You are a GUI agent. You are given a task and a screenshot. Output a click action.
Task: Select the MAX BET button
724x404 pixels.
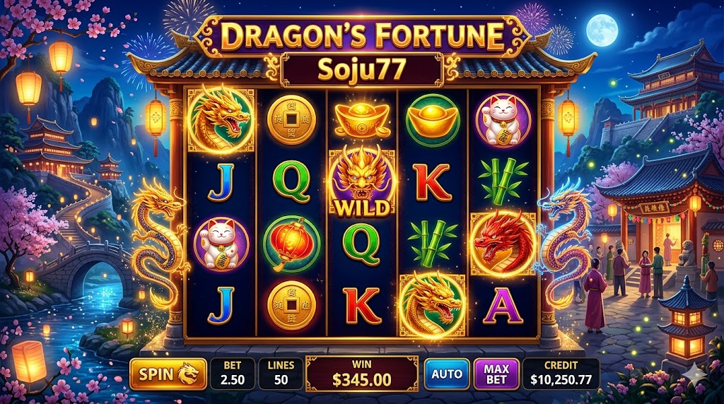pyautogui.click(x=496, y=374)
